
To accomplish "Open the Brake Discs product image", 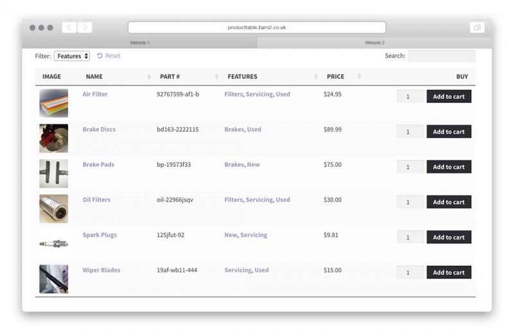I will point(54,138).
